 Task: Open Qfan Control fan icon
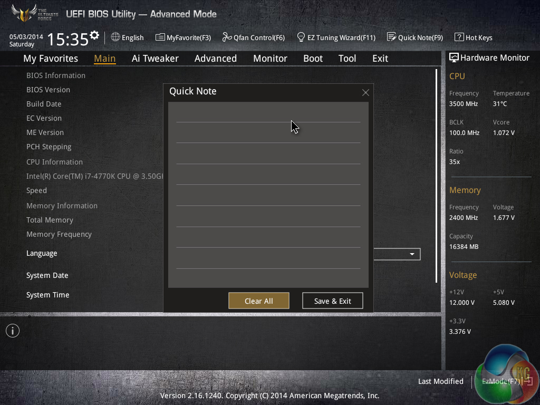(227, 37)
